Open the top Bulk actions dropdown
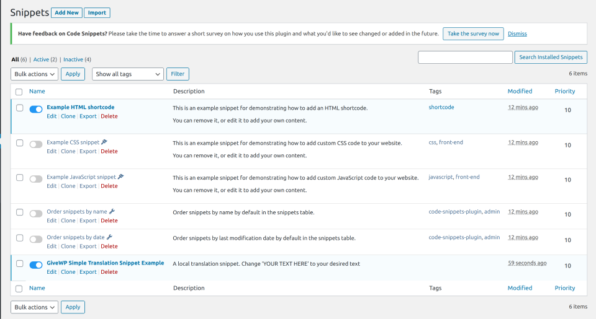Image resolution: width=596 pixels, height=319 pixels. click(x=35, y=74)
